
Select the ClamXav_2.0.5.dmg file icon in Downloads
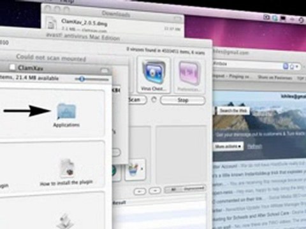52,24
